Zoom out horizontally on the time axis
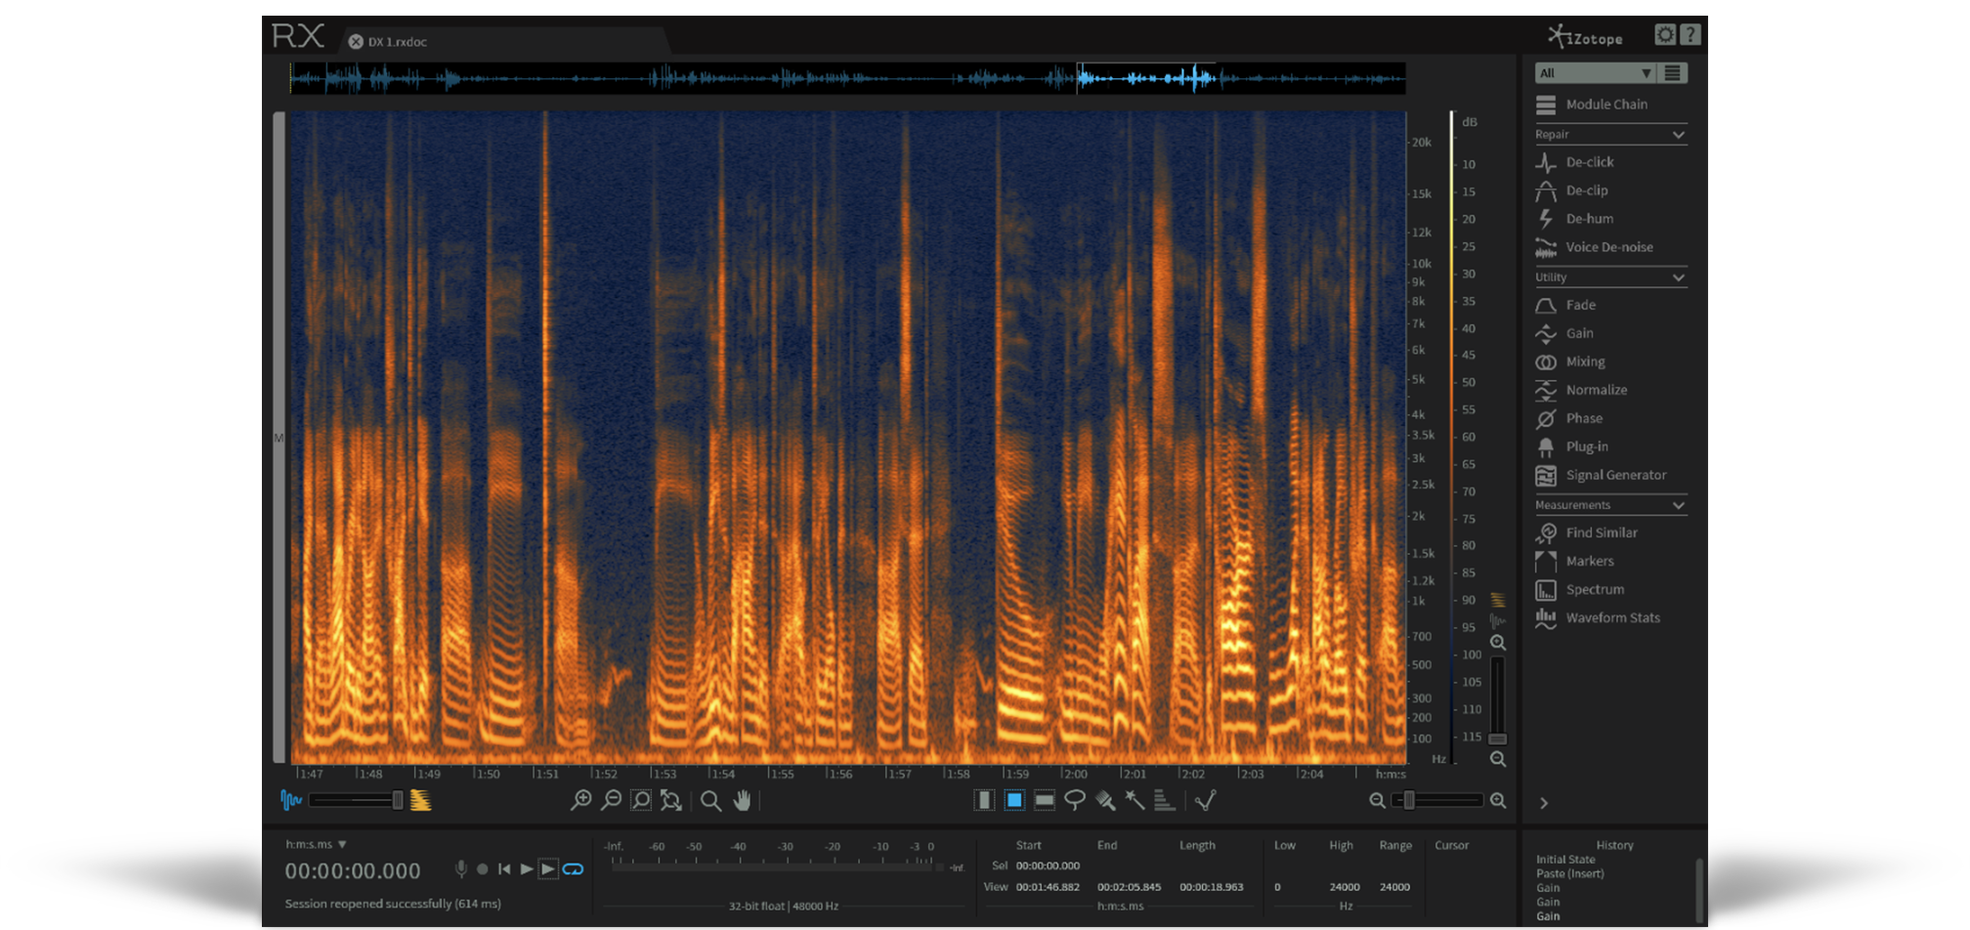The height and width of the screenshot is (930, 1970). [x=611, y=801]
